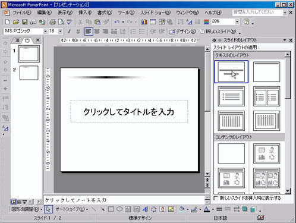Align text left
This screenshot has height=223, width=296.
(x=89, y=32)
